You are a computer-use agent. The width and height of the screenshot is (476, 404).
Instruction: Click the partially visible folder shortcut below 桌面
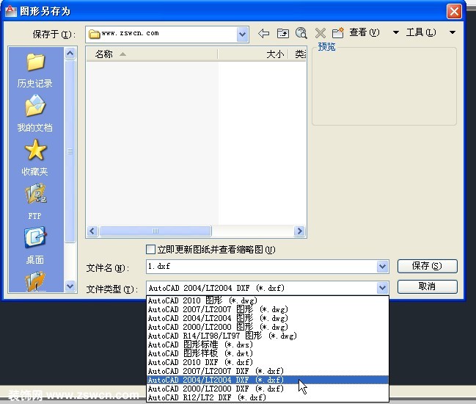pos(35,281)
